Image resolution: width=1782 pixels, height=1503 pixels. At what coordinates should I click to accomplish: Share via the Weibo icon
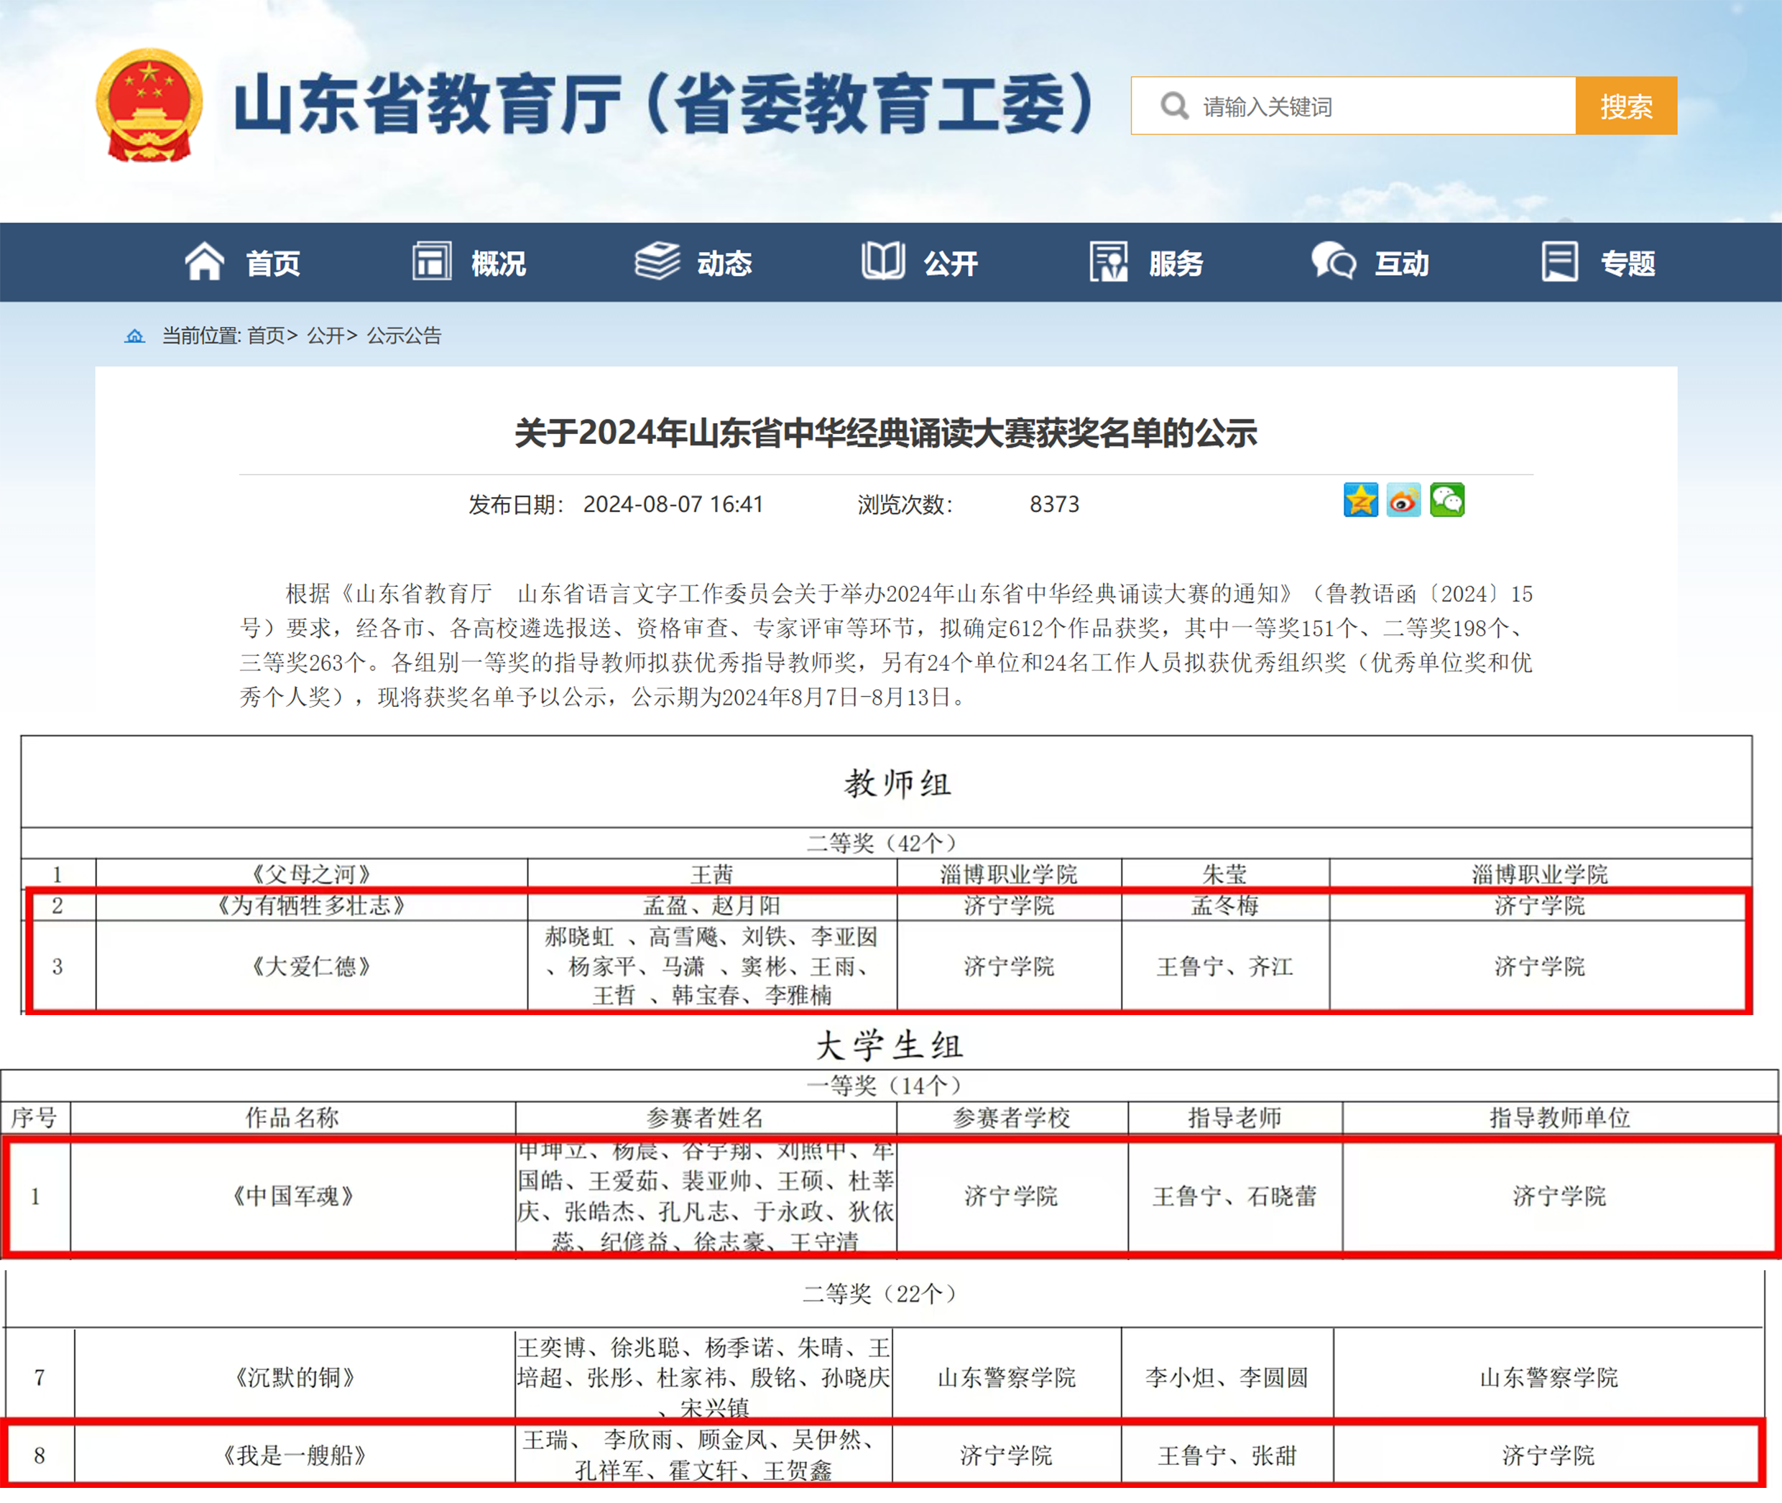click(x=1403, y=500)
